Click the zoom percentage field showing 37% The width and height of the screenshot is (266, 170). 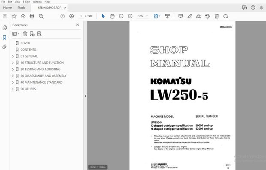tap(141, 16)
